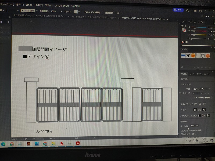Screen dimensions: 215x161
Task: Switch to the レイヤー panel tab
Action: coord(192,74)
